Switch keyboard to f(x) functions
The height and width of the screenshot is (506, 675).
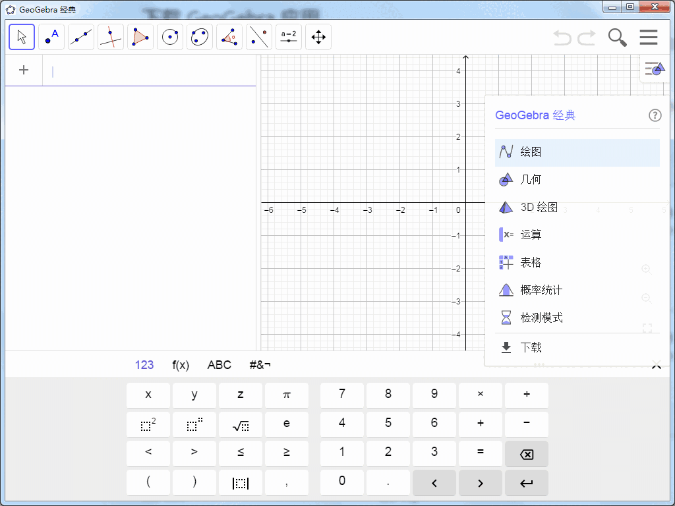coord(180,364)
